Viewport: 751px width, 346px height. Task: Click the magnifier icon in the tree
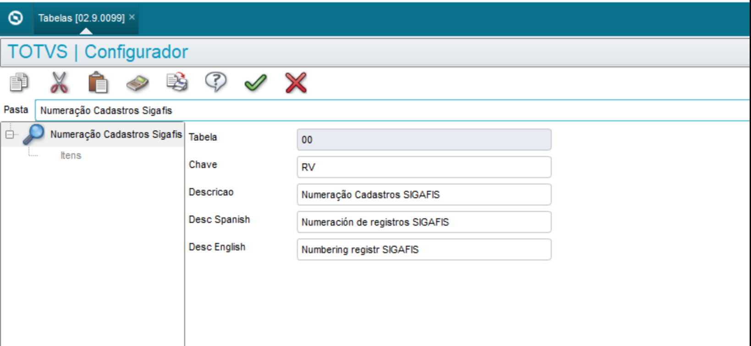pyautogui.click(x=33, y=134)
